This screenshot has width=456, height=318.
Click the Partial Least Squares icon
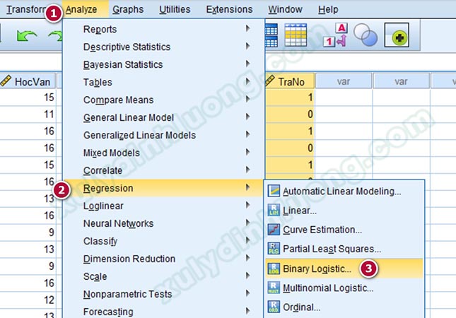coord(274,249)
